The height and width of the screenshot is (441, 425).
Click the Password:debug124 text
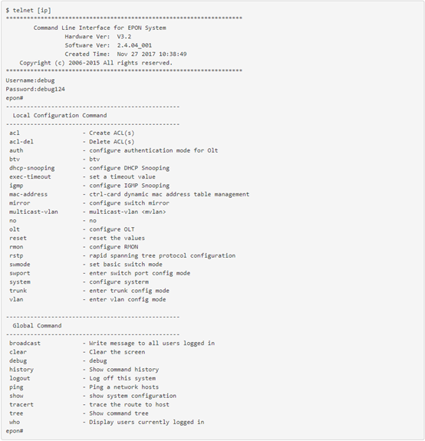click(35, 89)
